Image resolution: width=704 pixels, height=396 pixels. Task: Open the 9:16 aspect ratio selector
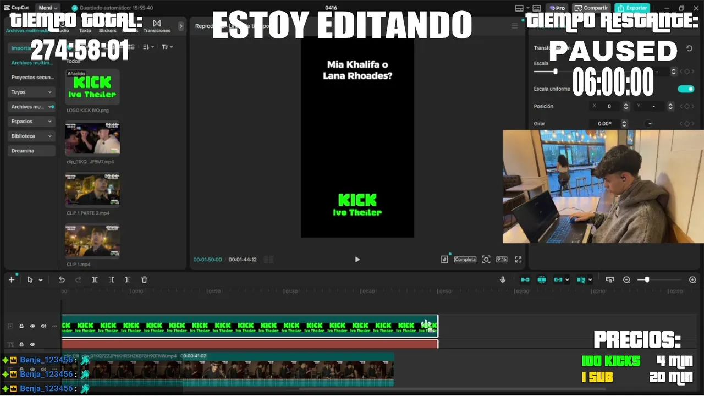point(502,259)
